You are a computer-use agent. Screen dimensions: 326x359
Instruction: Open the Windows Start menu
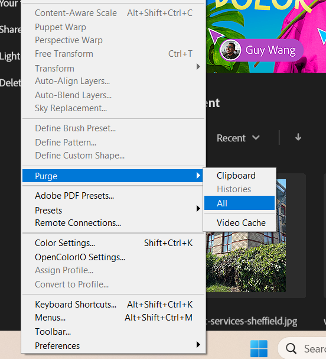tap(259, 348)
